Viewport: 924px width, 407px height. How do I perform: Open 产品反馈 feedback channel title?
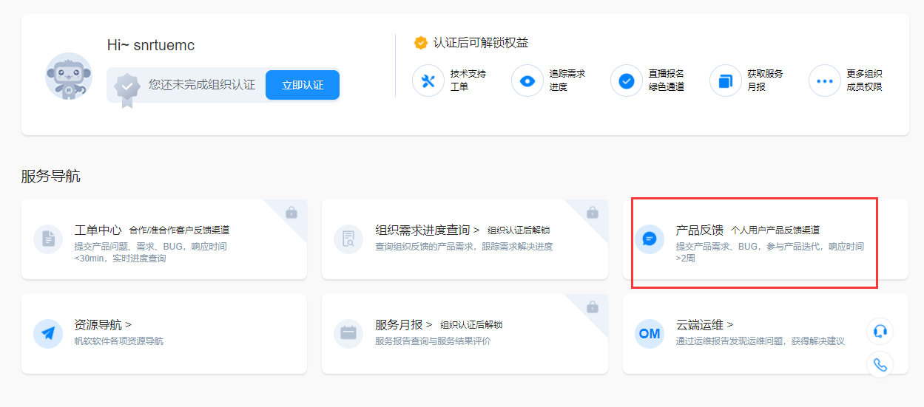point(699,230)
